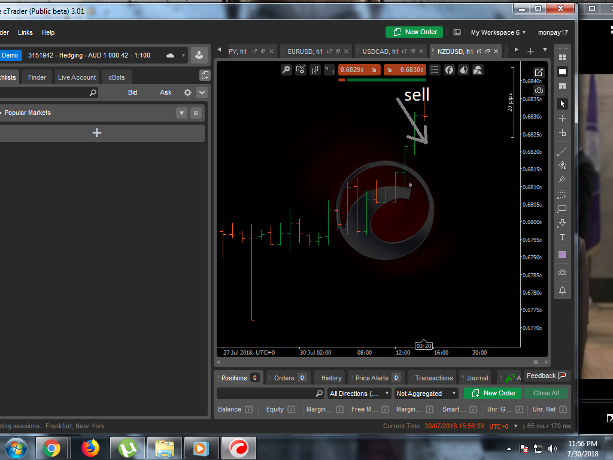
Task: Click the Close All button
Action: tap(546, 393)
